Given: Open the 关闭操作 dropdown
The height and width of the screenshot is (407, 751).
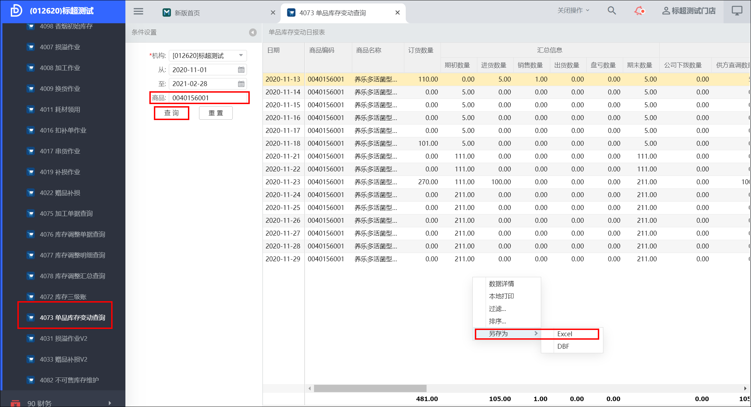Looking at the screenshot, I should pos(573,11).
